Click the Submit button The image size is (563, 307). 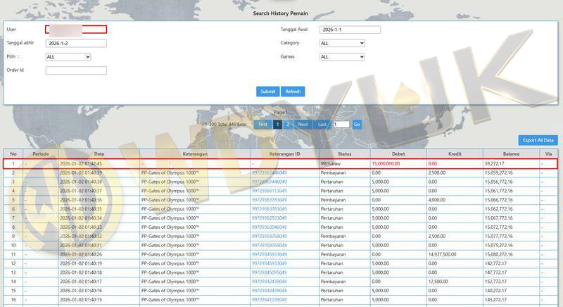267,92
